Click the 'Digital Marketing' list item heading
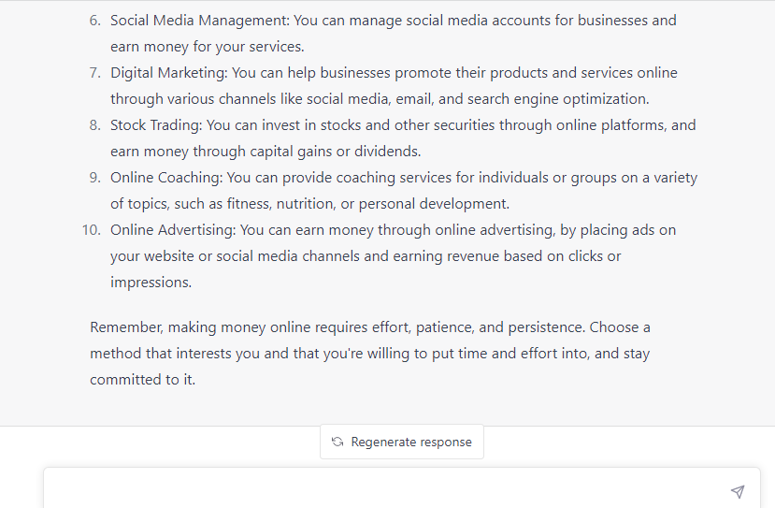The width and height of the screenshot is (775, 508). pyautogui.click(x=168, y=73)
